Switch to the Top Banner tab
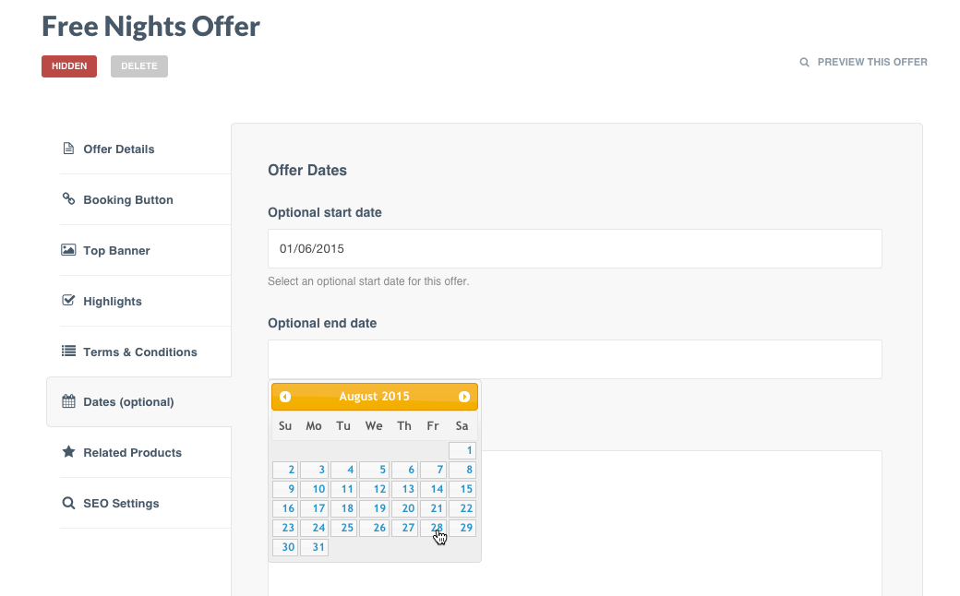The width and height of the screenshot is (960, 596). pos(116,250)
